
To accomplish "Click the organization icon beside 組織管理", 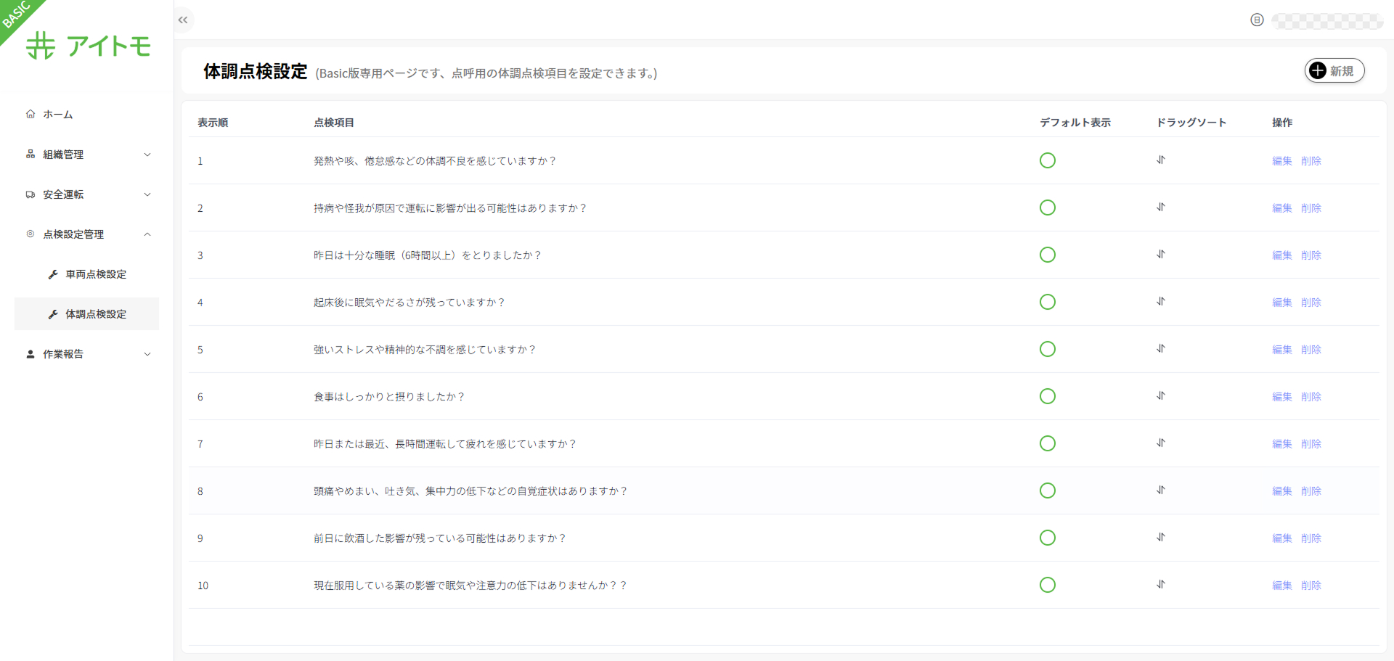I will [x=30, y=154].
